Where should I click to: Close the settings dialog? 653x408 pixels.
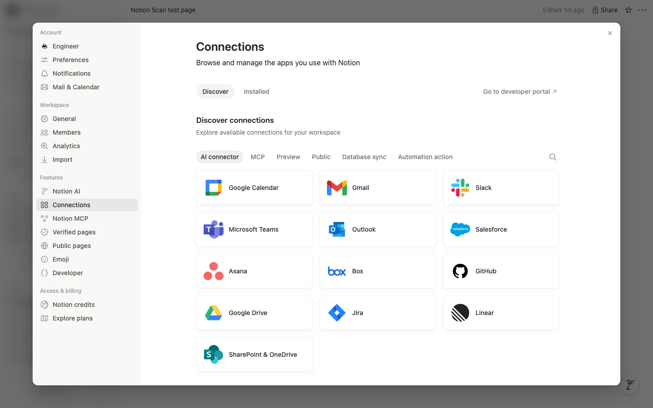tap(610, 33)
